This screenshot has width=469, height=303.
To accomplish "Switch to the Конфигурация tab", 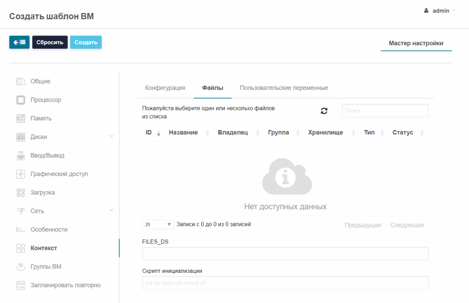I will point(165,88).
